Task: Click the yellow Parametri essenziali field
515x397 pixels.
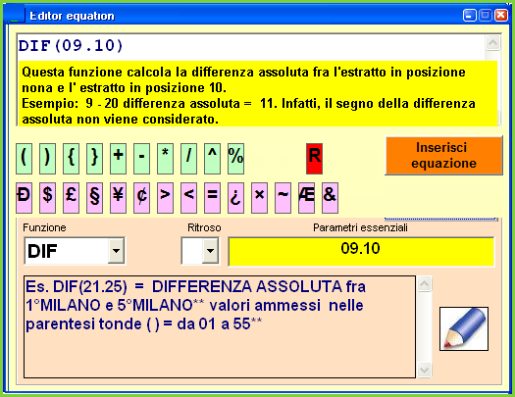Action: pyautogui.click(x=361, y=251)
